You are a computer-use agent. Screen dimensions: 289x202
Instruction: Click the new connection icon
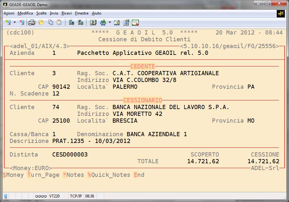point(8,22)
